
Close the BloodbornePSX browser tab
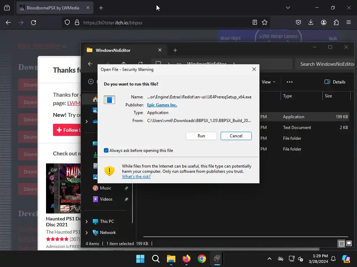click(x=88, y=8)
